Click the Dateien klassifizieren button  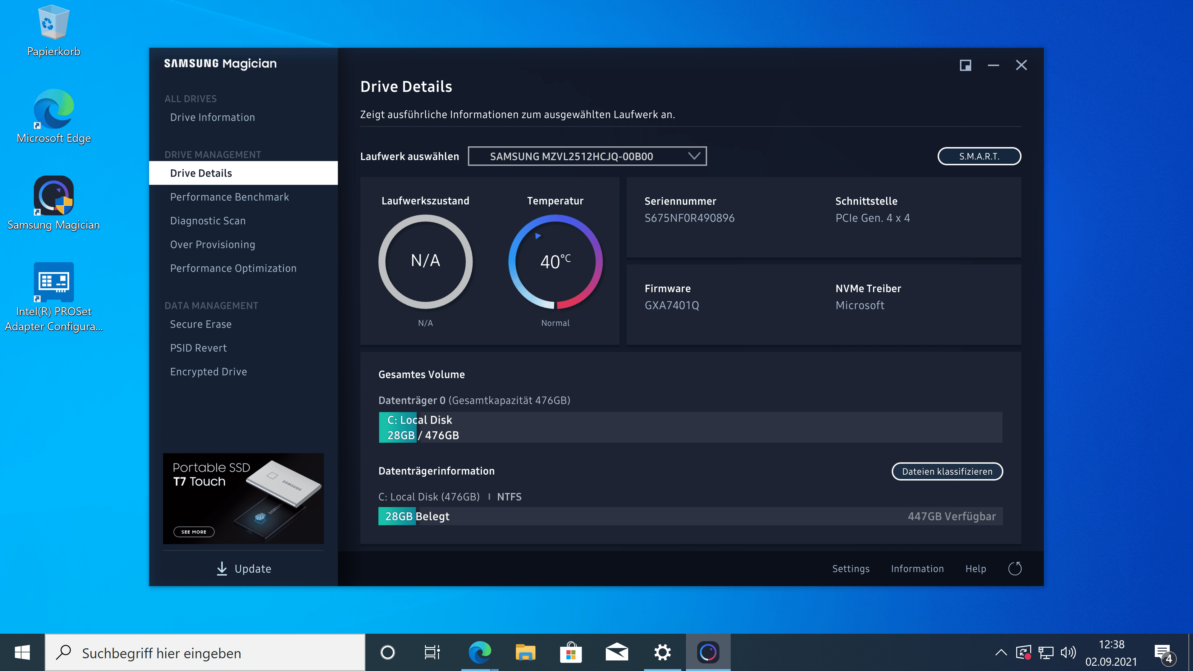pyautogui.click(x=947, y=472)
